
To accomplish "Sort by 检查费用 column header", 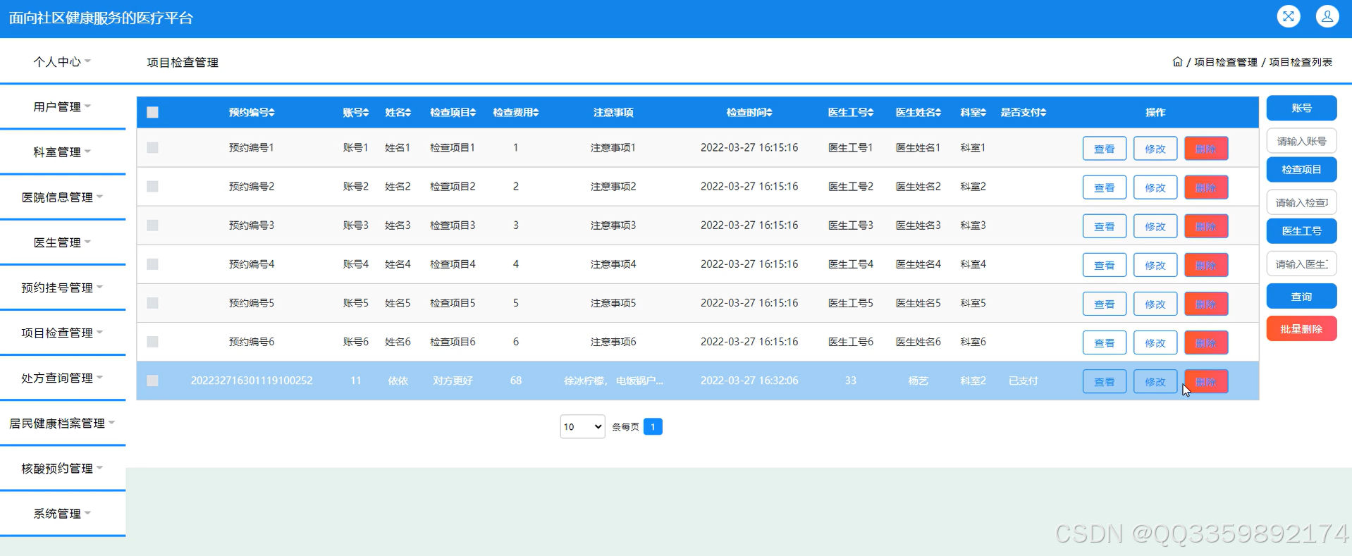I will point(515,113).
